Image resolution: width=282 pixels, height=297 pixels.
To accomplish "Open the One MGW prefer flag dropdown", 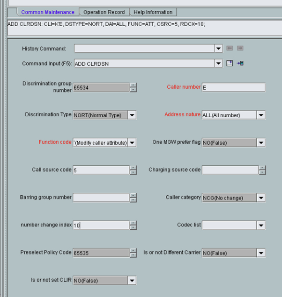I will pos(261,142).
